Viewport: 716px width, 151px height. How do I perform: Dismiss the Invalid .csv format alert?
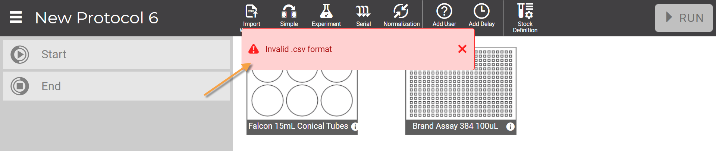(x=462, y=49)
